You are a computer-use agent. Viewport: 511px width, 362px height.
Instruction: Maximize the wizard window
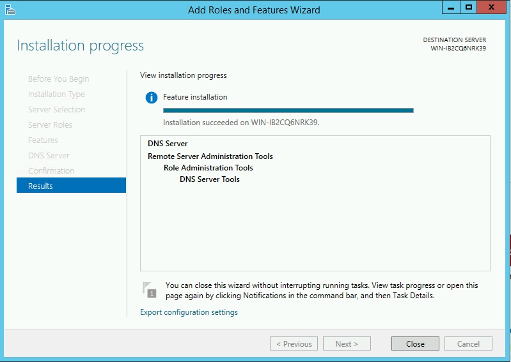[469, 8]
